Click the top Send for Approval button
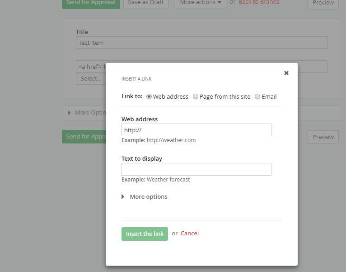The height and width of the screenshot is (272, 346). (91, 3)
